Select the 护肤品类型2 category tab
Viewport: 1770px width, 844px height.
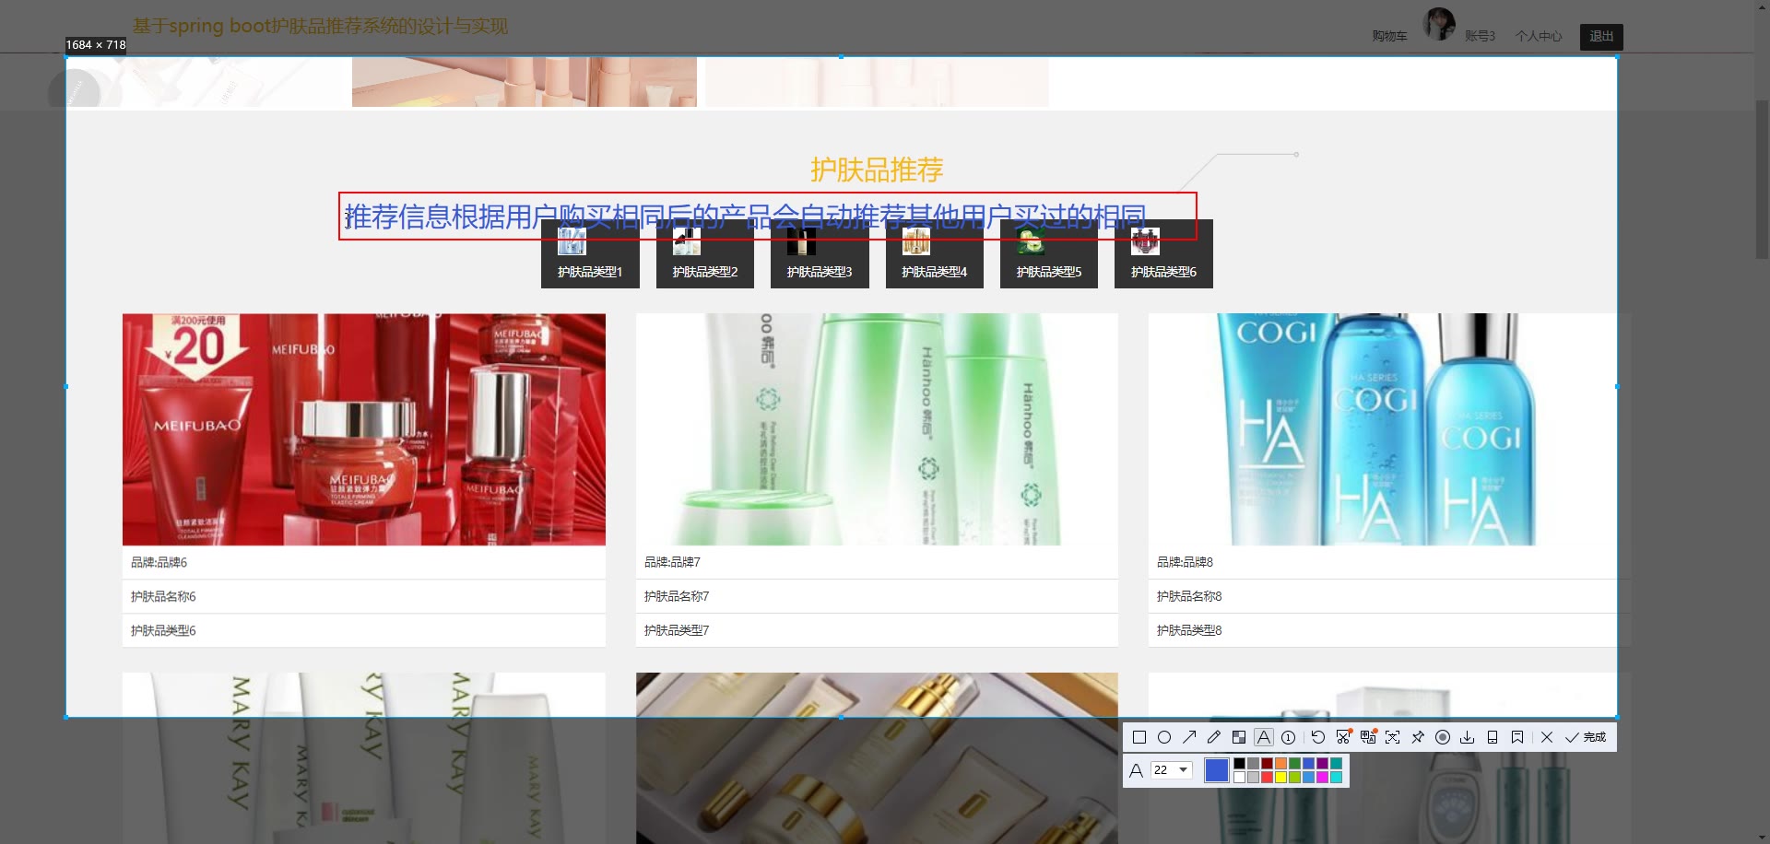(705, 254)
